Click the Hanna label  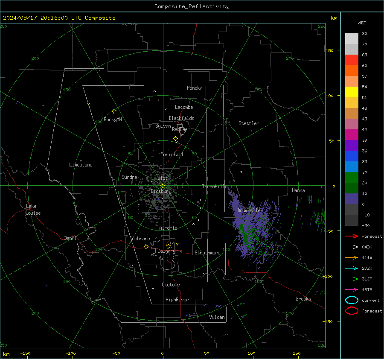(298, 190)
